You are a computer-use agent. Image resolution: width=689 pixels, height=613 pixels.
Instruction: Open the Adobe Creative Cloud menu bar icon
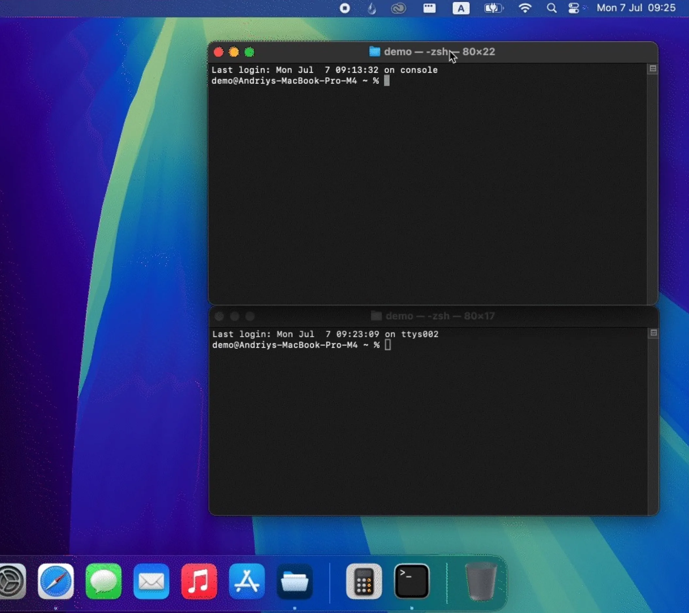398,8
